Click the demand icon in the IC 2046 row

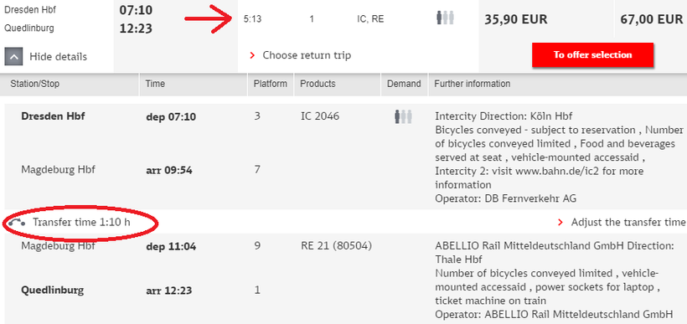click(x=403, y=117)
